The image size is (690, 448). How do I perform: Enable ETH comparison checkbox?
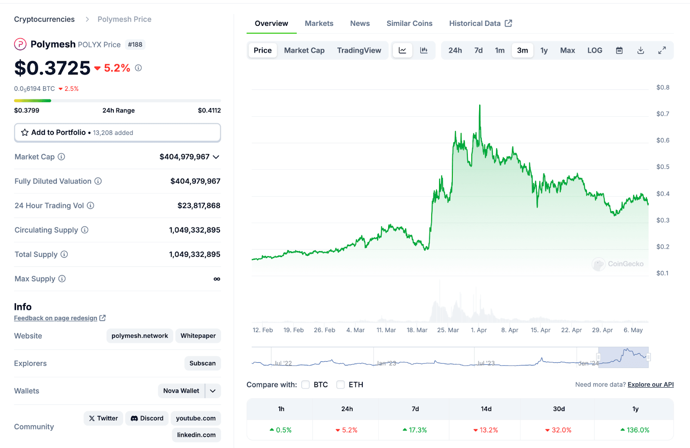pyautogui.click(x=341, y=385)
